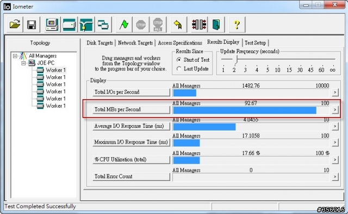Open Total Error Count arrow options

335,177
